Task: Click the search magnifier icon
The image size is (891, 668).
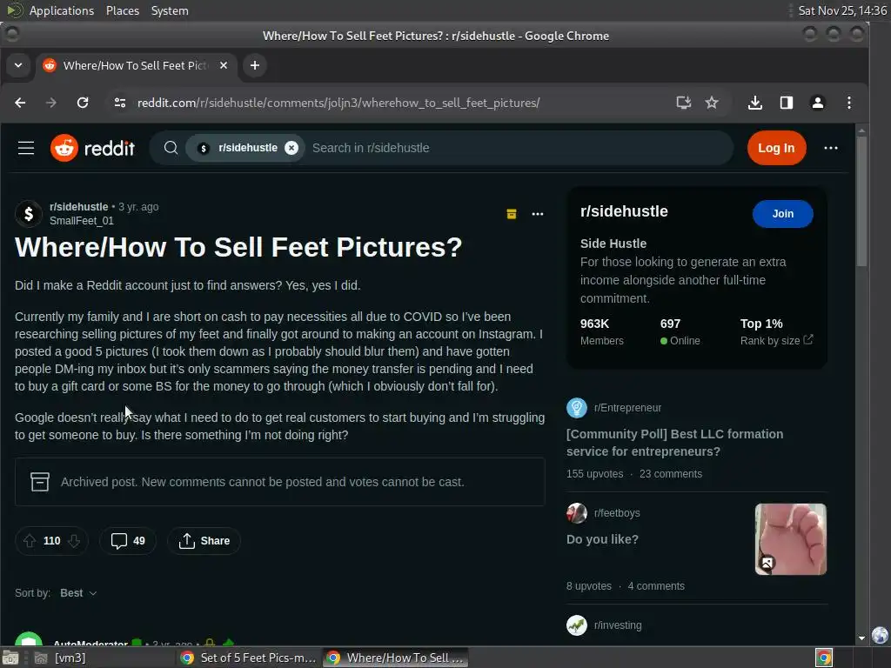Action: coord(171,148)
